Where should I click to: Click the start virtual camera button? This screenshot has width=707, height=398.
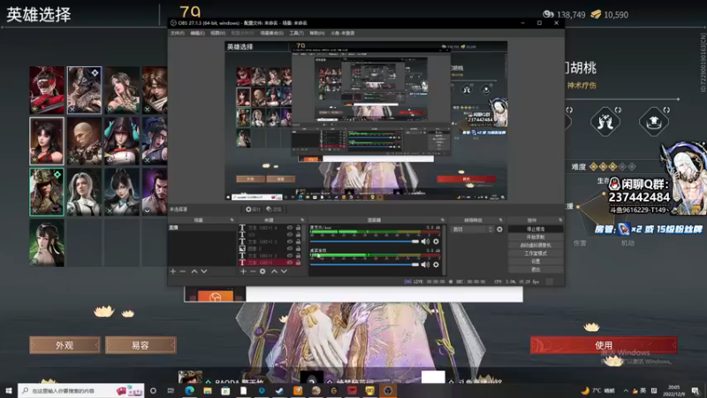[x=536, y=245]
